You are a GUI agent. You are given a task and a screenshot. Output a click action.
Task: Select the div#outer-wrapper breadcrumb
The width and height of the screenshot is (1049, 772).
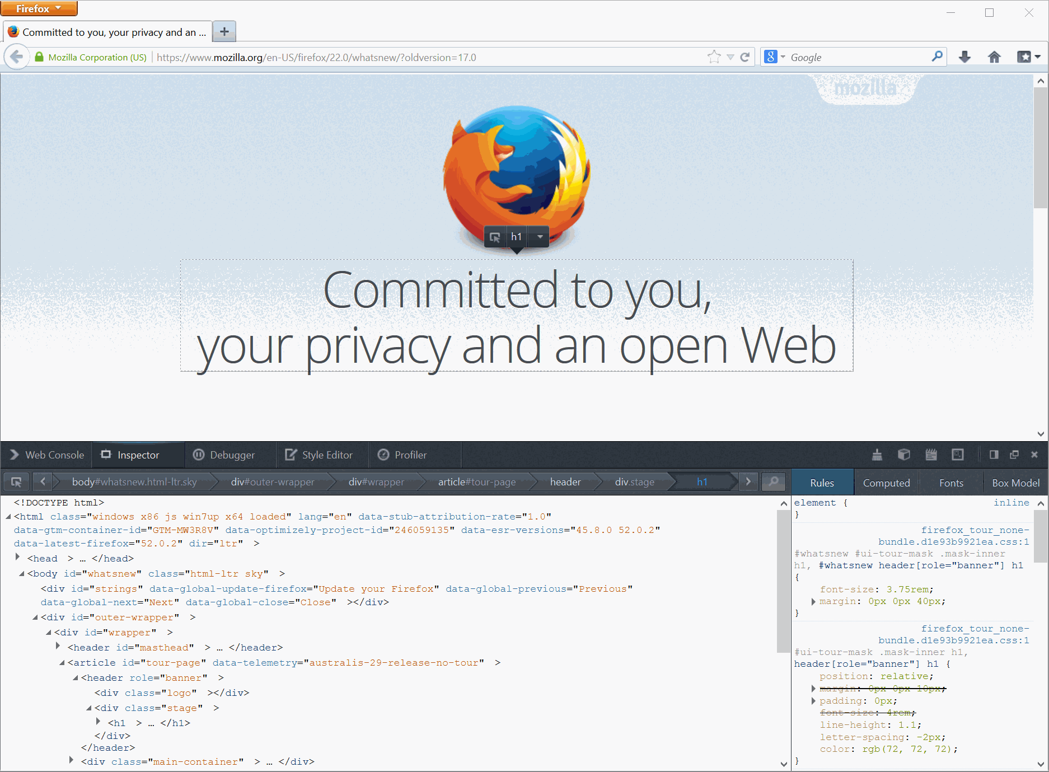click(273, 481)
